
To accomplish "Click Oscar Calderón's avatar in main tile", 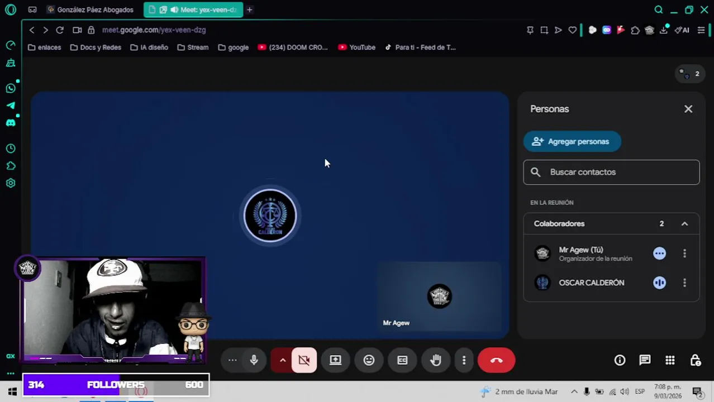I will [270, 216].
